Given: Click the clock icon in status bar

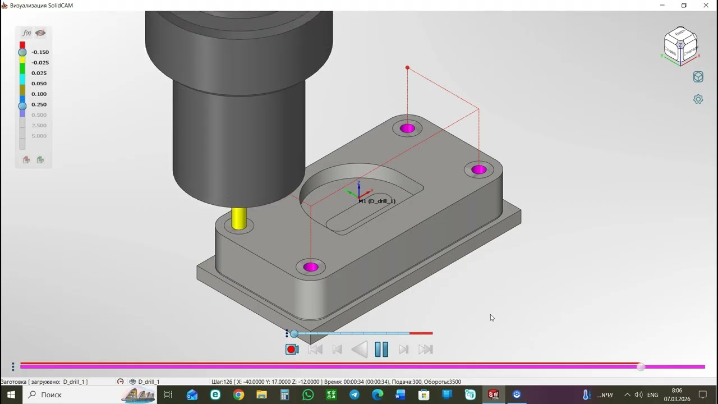Looking at the screenshot, I should click(x=120, y=382).
